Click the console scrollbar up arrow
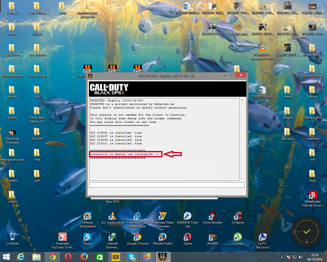The image size is (327, 262). point(242,100)
